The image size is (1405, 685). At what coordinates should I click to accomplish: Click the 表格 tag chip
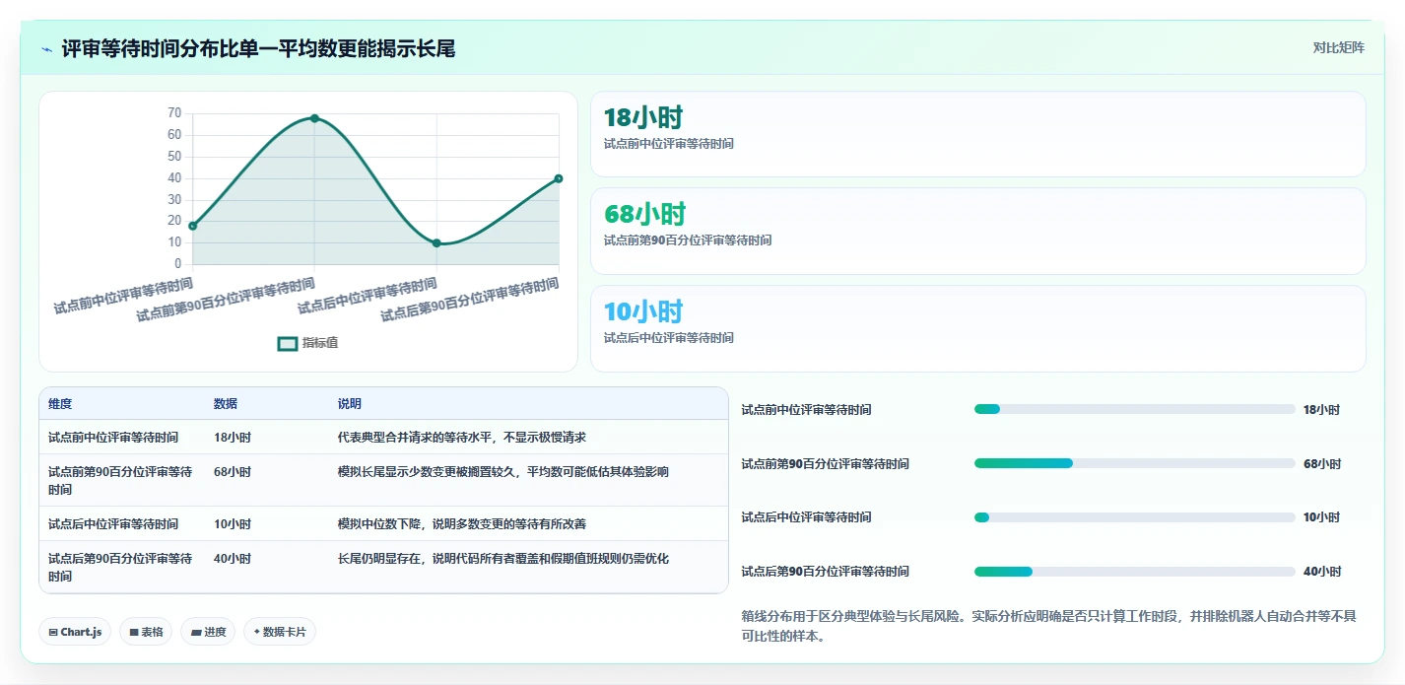coord(146,632)
